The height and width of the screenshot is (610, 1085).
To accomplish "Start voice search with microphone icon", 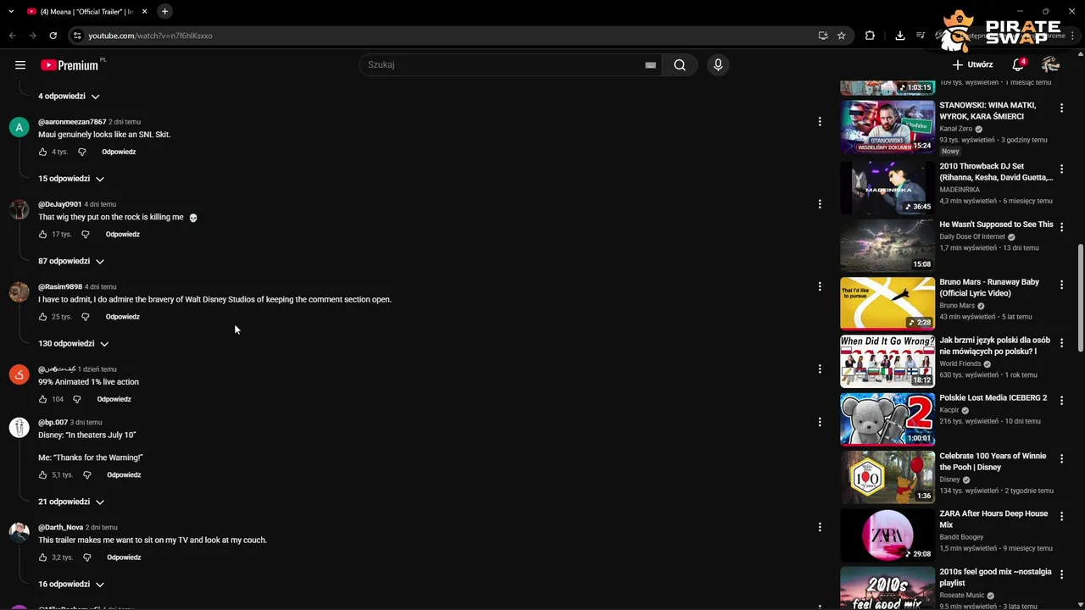I will click(x=718, y=65).
